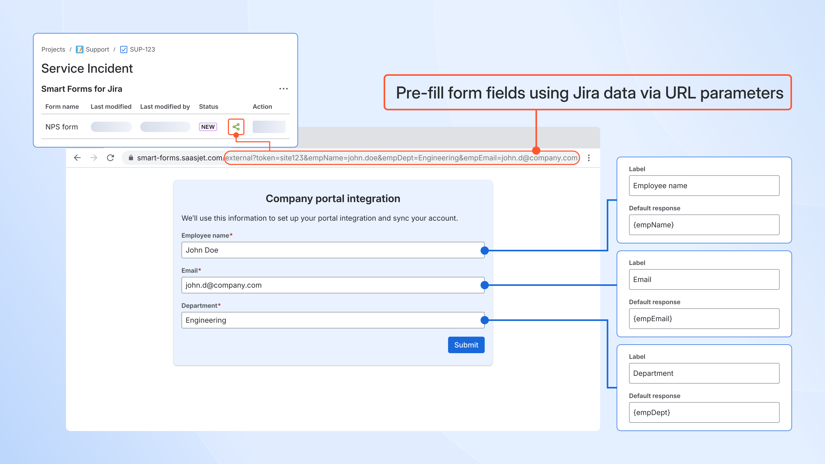The height and width of the screenshot is (464, 825).
Task: Click the Company portal integration heading
Action: [333, 198]
